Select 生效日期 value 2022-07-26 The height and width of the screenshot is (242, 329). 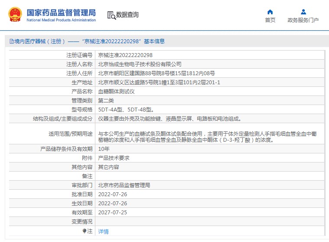point(112,203)
